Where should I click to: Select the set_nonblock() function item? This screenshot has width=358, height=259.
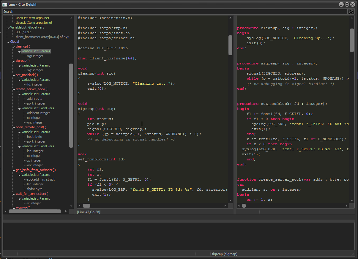(27, 75)
